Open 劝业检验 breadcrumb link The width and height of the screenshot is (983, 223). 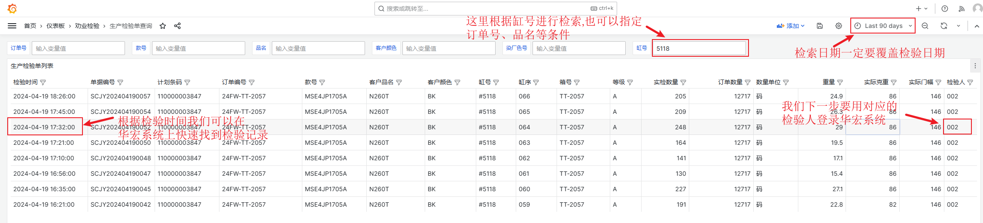tap(87, 26)
